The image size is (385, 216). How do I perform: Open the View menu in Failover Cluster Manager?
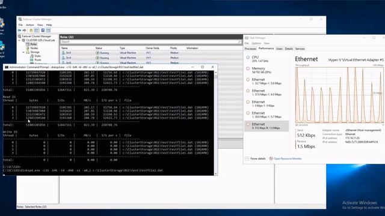(40, 25)
